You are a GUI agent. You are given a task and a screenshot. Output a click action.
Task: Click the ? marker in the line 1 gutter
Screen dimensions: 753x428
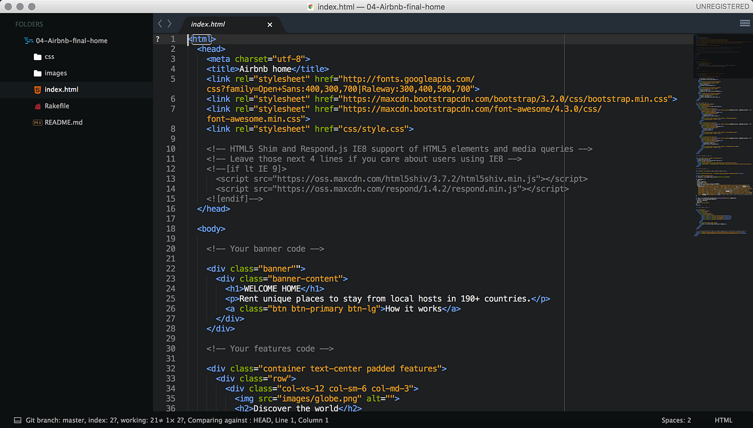(x=158, y=39)
